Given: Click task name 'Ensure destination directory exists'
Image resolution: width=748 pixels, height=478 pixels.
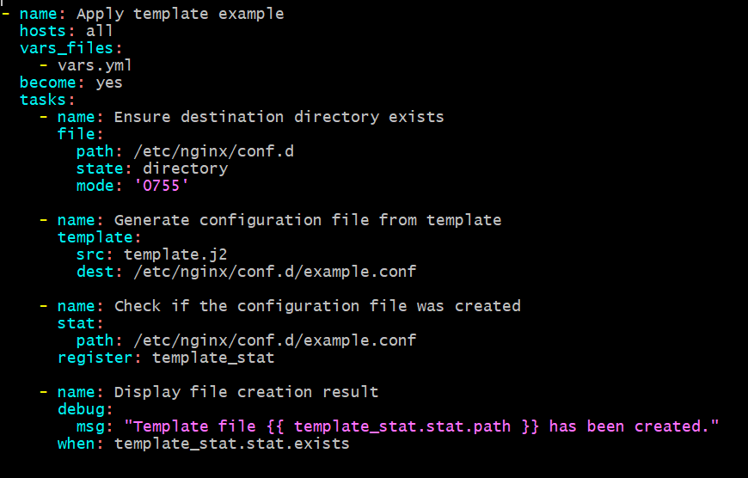Looking at the screenshot, I should (279, 117).
